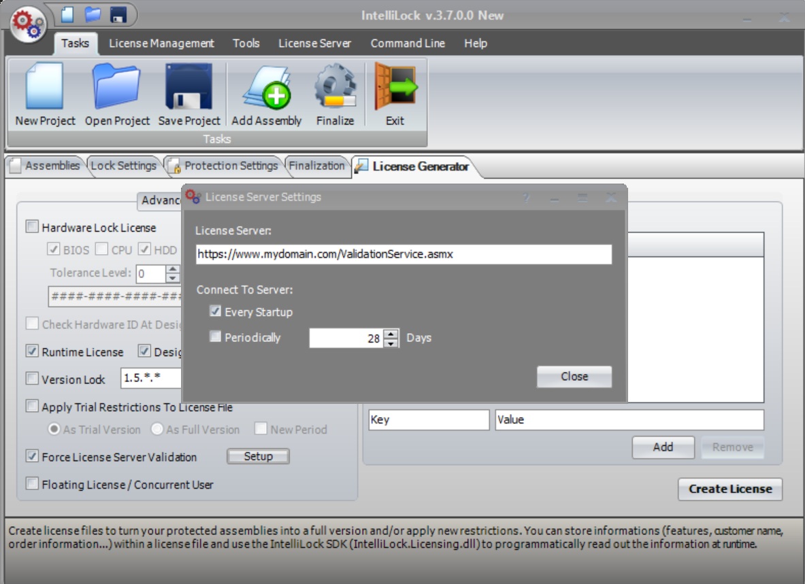Screen dimensions: 805x584
Task: Enable Floating License / Concurrent User
Action: click(32, 483)
